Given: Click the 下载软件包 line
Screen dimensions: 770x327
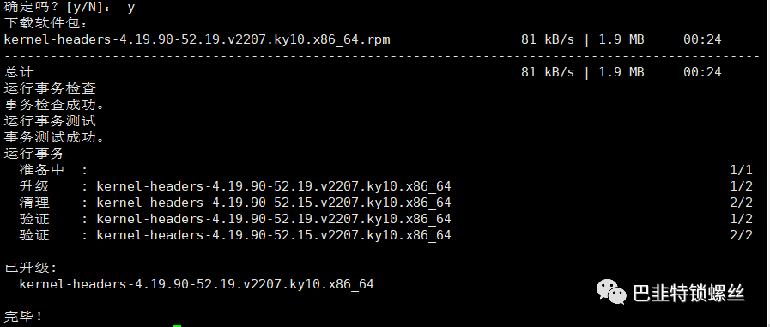Looking at the screenshot, I should pos(45,23).
